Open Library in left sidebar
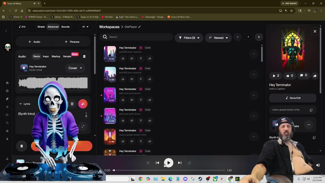This screenshot has width=325, height=183. pyautogui.click(x=7, y=115)
